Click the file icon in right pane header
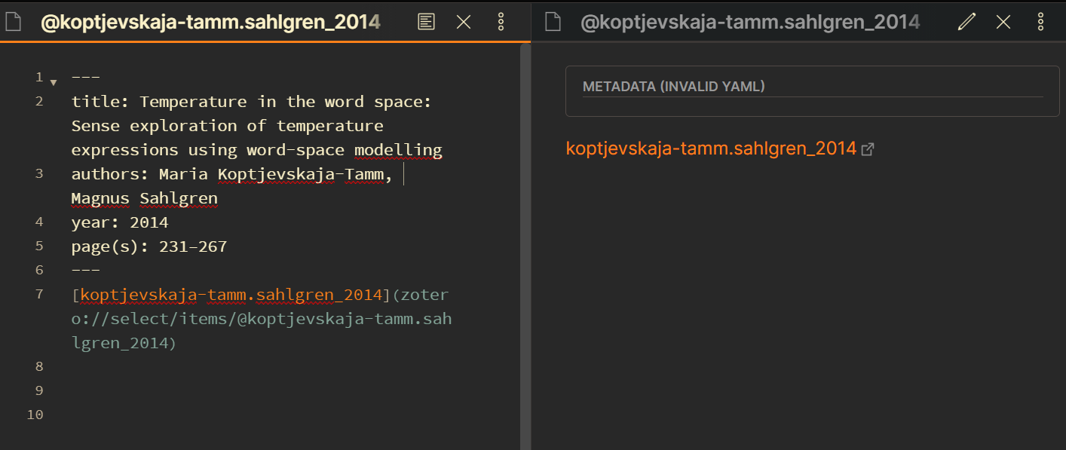The width and height of the screenshot is (1066, 450). 553,22
